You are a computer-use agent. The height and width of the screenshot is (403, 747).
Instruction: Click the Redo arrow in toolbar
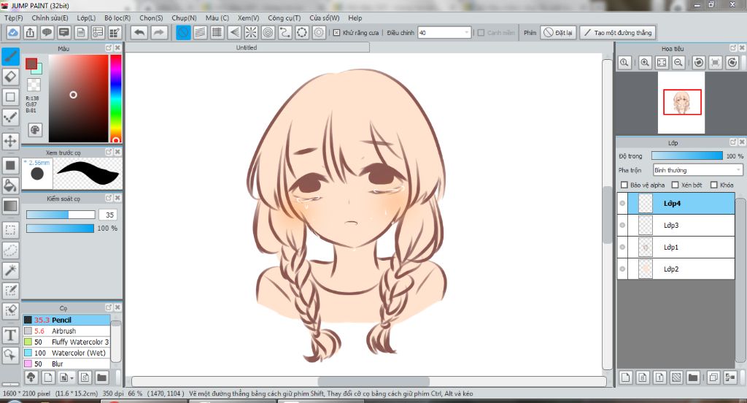pos(159,32)
